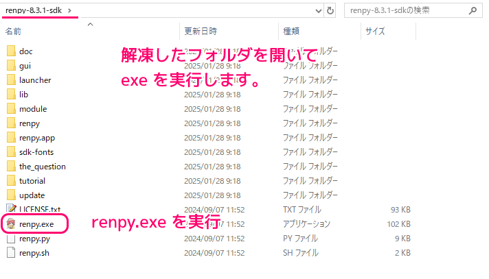
Task: Click the renpy.exe application icon
Action: [11, 224]
